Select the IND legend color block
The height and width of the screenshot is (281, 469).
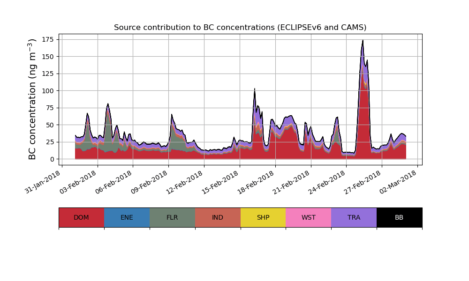(x=218, y=217)
